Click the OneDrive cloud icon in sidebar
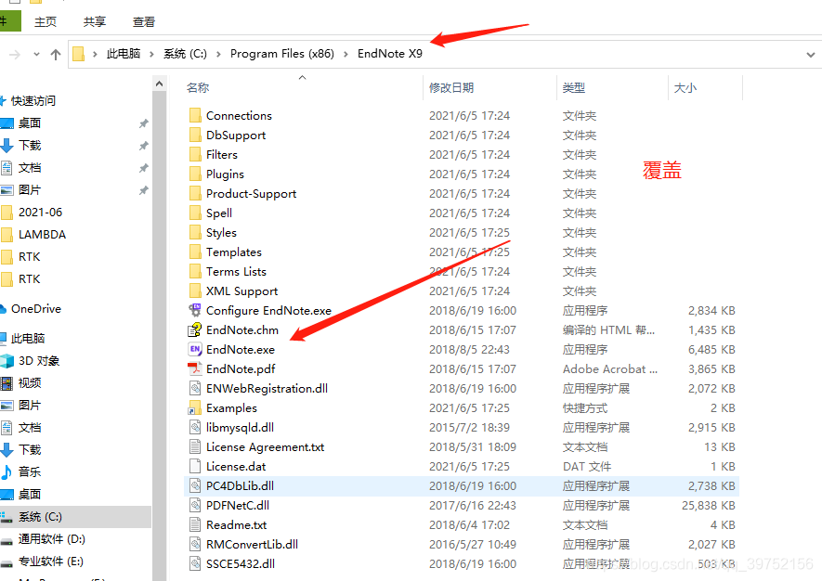Viewport: 822px width, 581px height. pos(3,308)
